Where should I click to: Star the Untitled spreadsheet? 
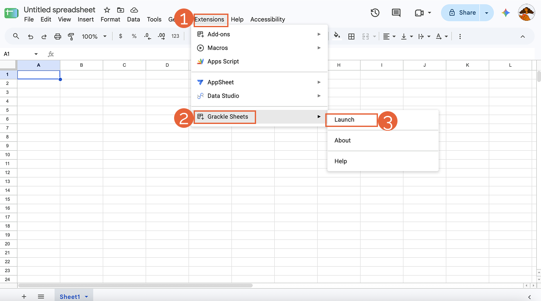(107, 10)
